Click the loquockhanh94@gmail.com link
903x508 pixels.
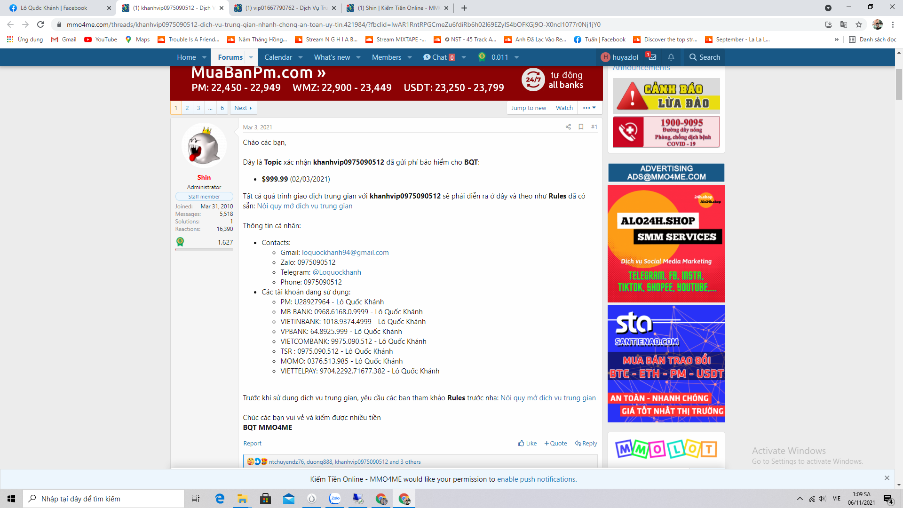(345, 253)
